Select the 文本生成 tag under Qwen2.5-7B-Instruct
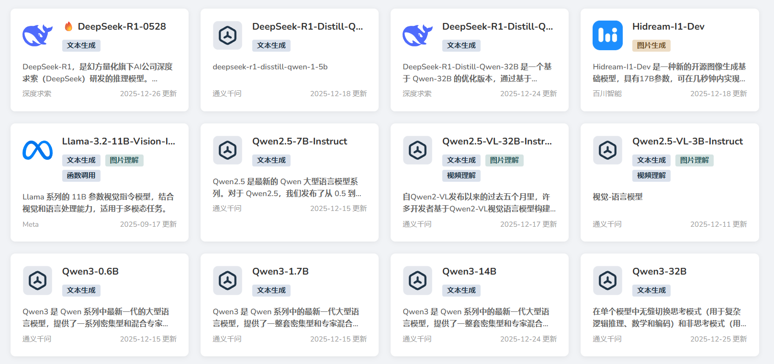 (x=271, y=160)
